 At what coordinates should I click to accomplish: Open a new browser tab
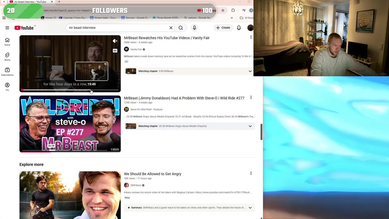pos(59,2)
